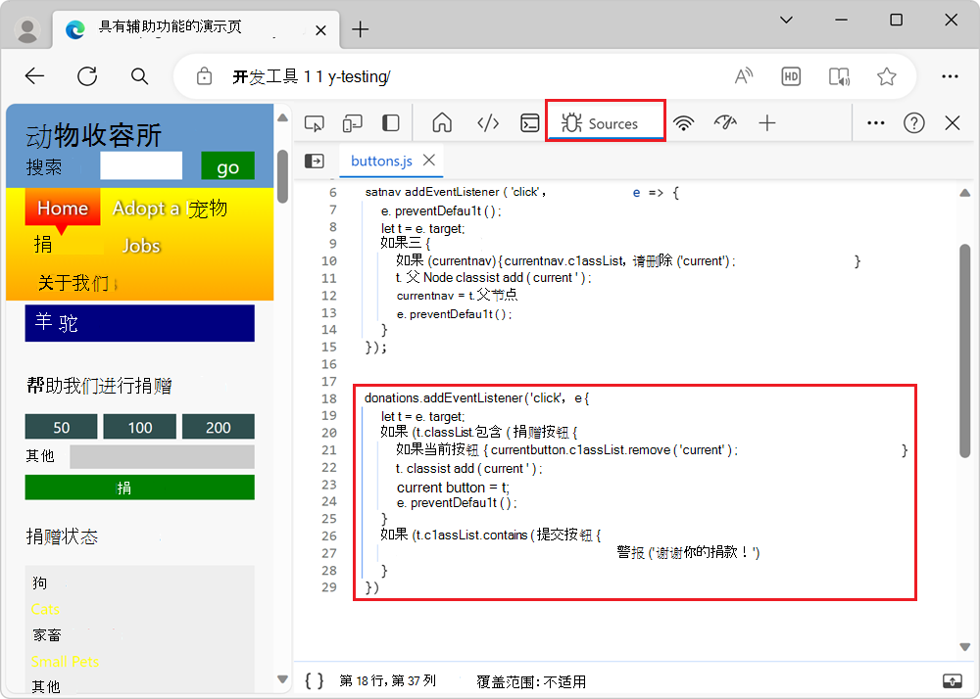
Task: Toggle device emulation mode
Action: point(353,122)
